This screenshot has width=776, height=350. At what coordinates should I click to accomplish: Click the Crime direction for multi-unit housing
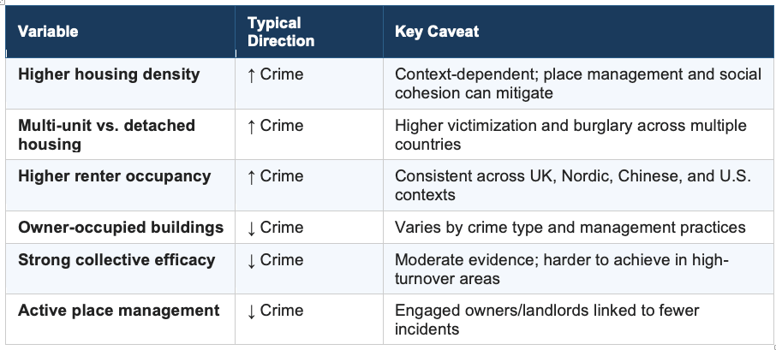point(275,126)
